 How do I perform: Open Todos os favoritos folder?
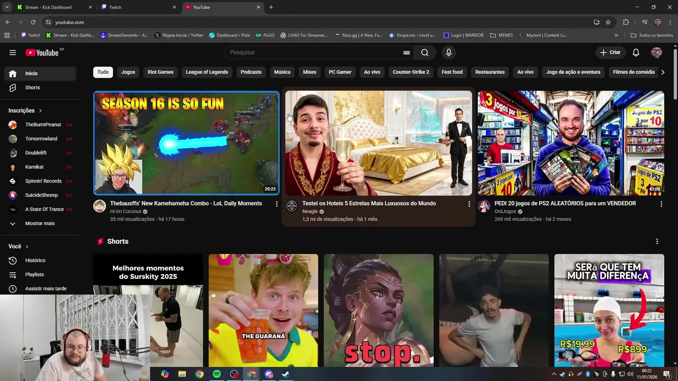tap(652, 35)
